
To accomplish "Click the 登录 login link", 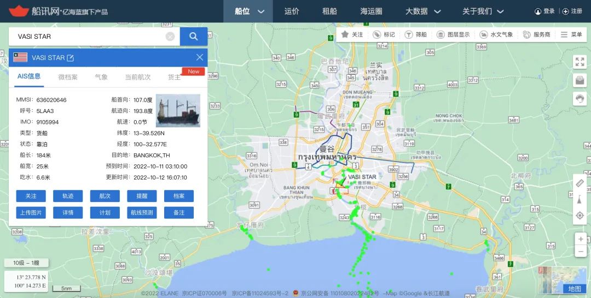I will (544, 11).
